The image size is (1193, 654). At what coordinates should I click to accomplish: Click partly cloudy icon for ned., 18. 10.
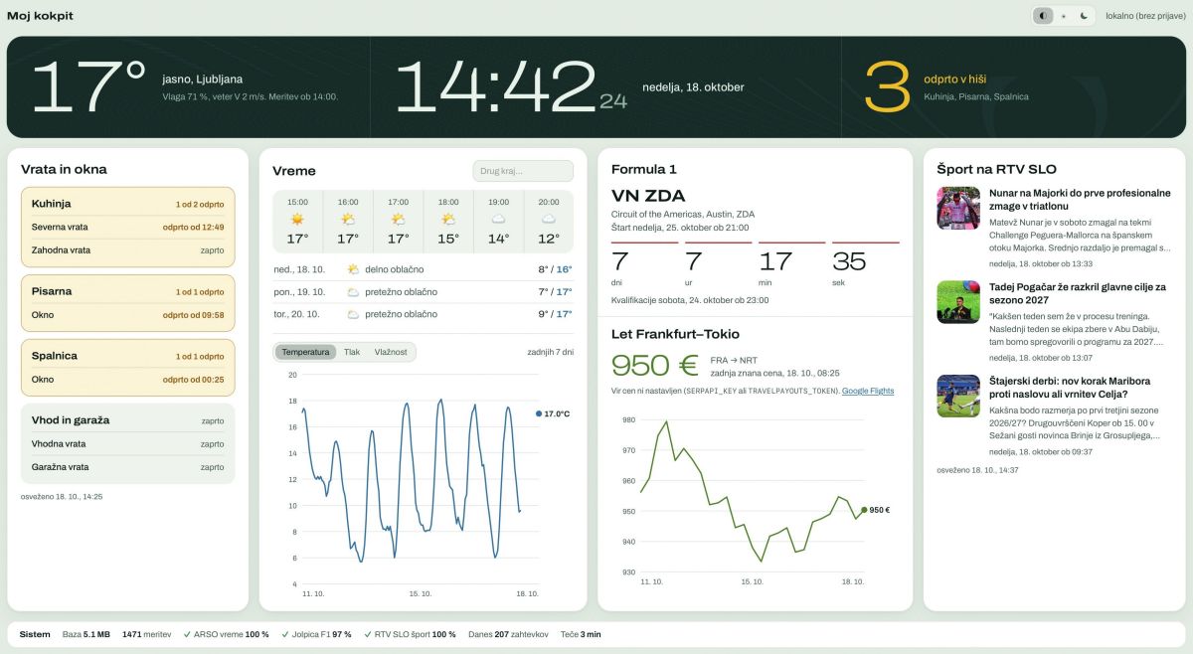(x=353, y=269)
